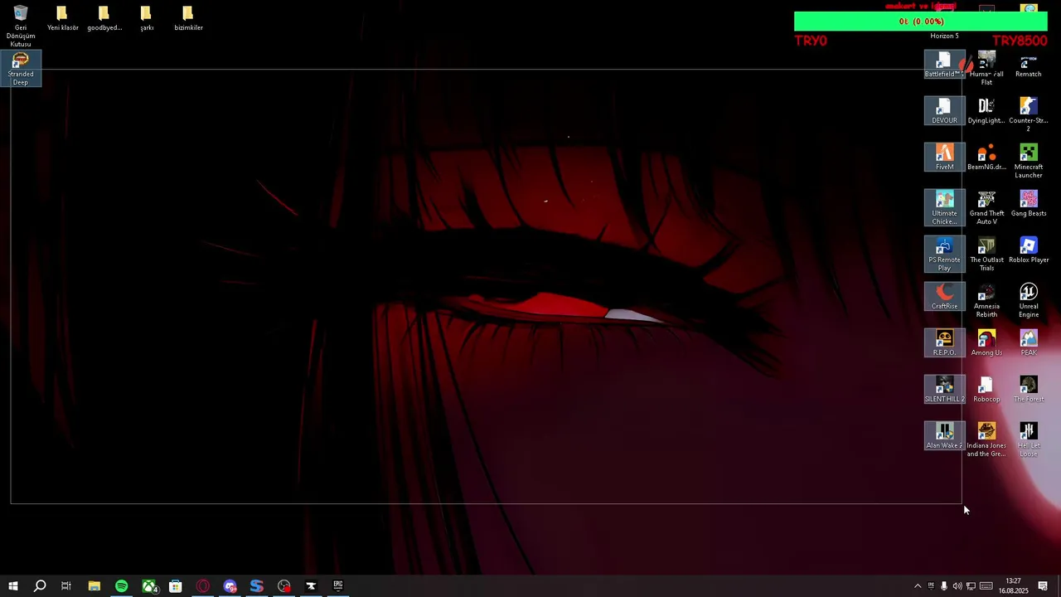Select the Ultimate Chicken Horse shortcut
Viewport: 1061px width, 597px height.
[944, 207]
